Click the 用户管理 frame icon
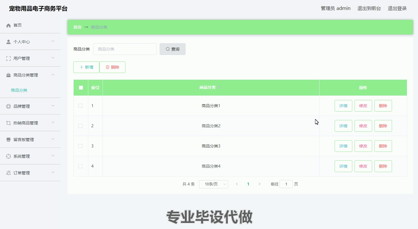 pyautogui.click(x=8, y=58)
